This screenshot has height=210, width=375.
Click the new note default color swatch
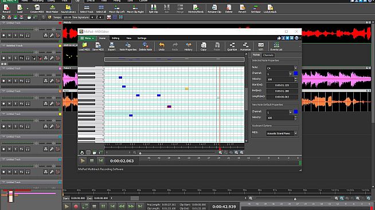point(296,112)
